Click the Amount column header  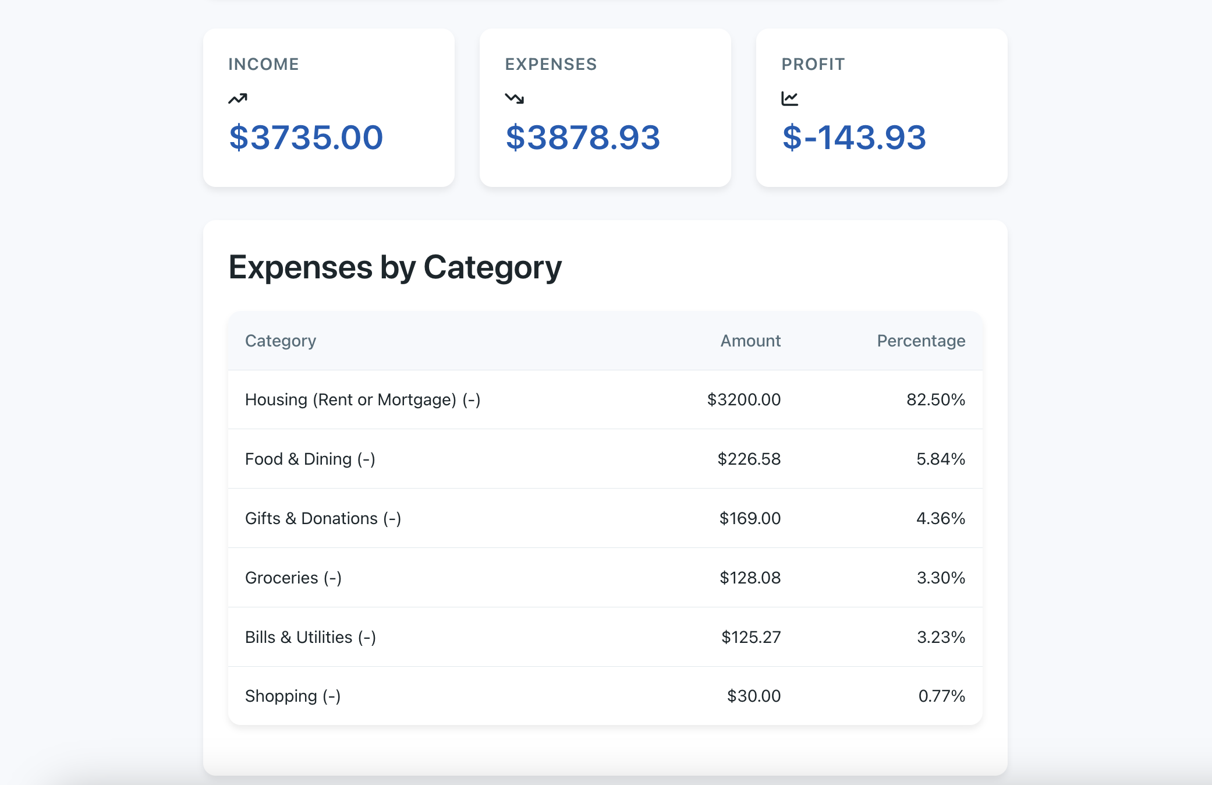(750, 341)
